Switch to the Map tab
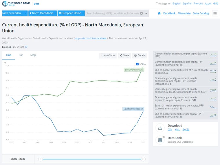Screen dimensions: 220x165 click(33, 55)
